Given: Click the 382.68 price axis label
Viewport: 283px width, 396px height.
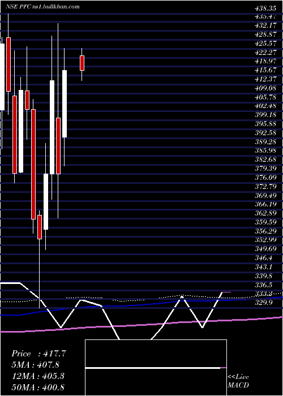Looking at the screenshot, I should tap(267, 160).
